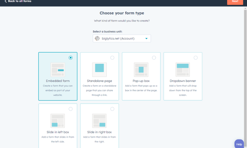Click the Pop-up box title text
Screen dimensions: 247x148
pos(141,81)
